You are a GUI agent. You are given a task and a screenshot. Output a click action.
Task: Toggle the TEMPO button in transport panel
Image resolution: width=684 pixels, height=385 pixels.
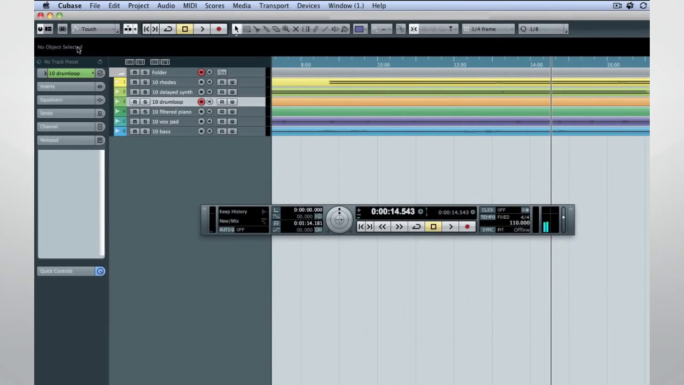(488, 217)
